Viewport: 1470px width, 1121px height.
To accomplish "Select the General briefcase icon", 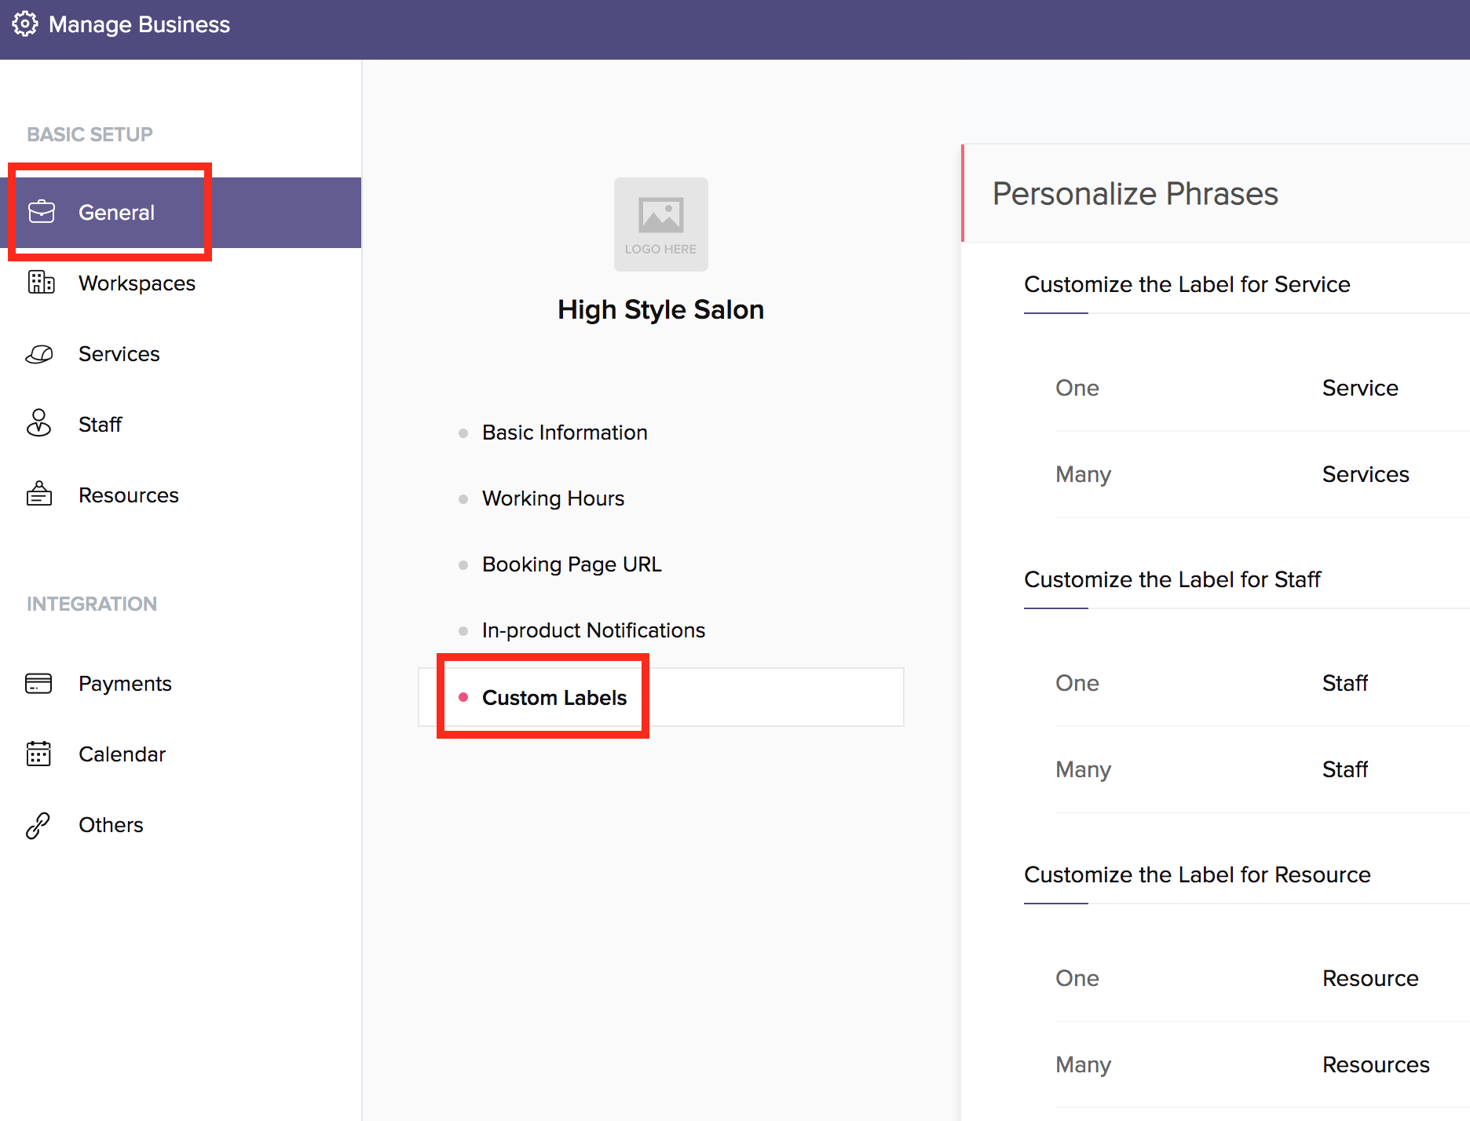I will click(42, 212).
